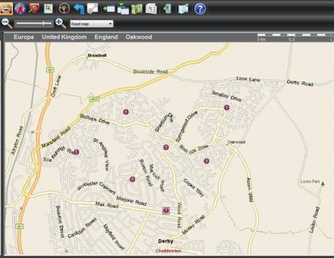Screen dimensions: 334x258
Task: Click the purple marker west of Buxton Road
Action: (x=132, y=179)
